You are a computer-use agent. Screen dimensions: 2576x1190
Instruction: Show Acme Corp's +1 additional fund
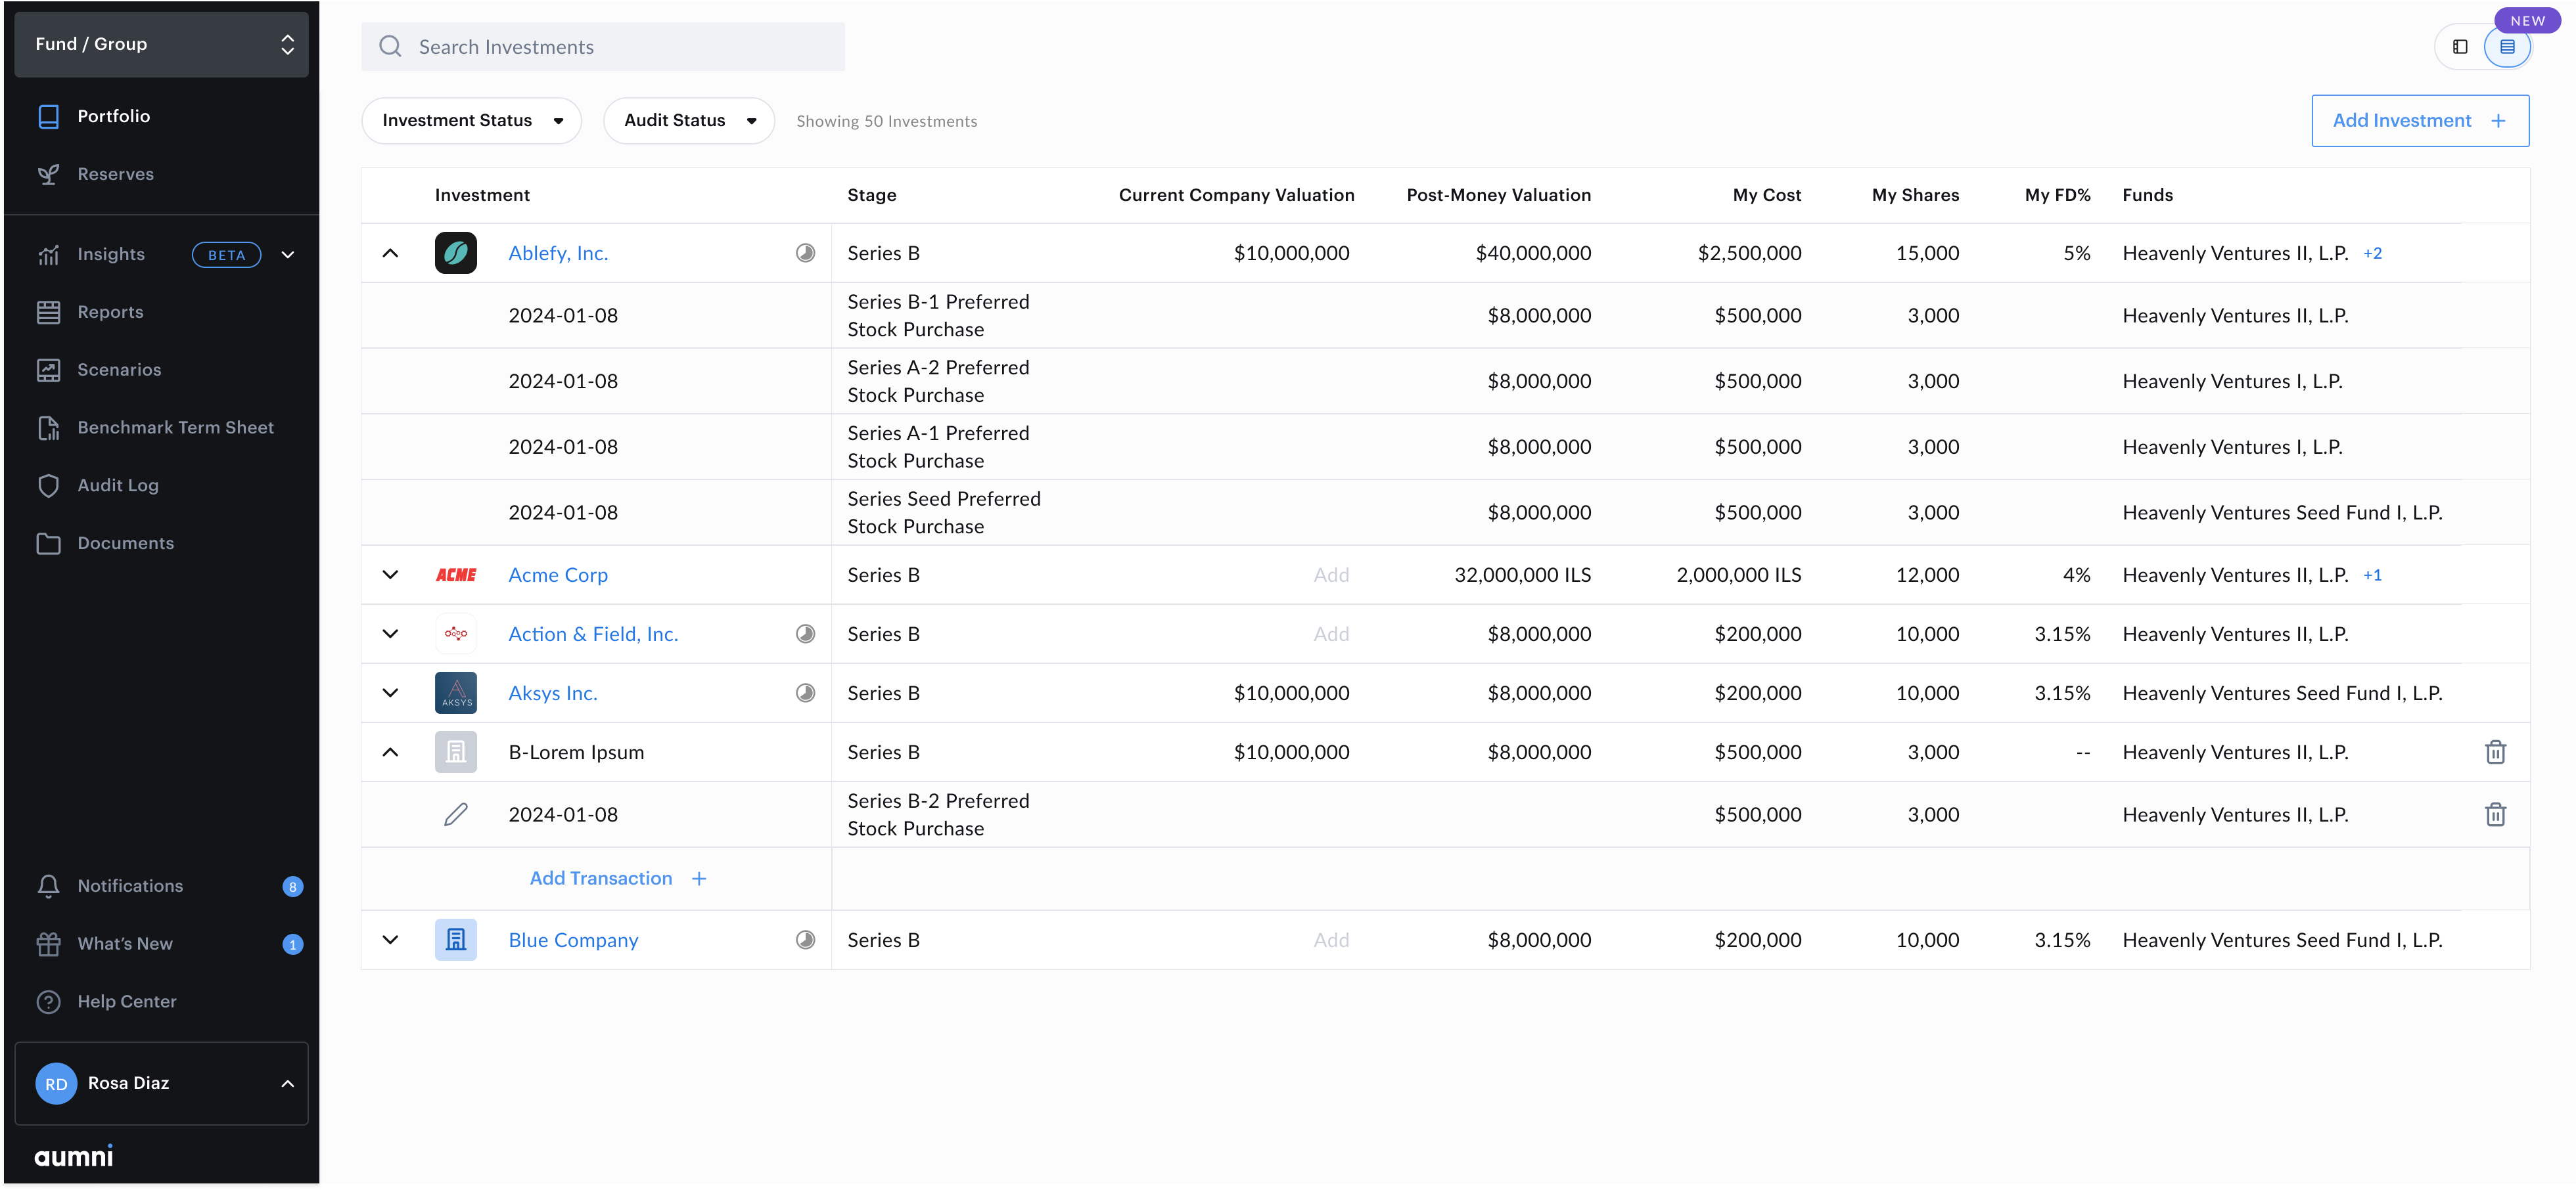[2372, 575]
